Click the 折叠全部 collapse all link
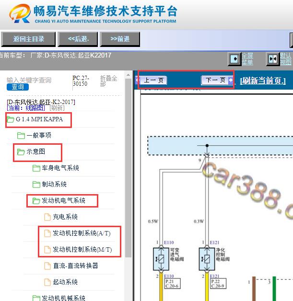 tap(108, 81)
